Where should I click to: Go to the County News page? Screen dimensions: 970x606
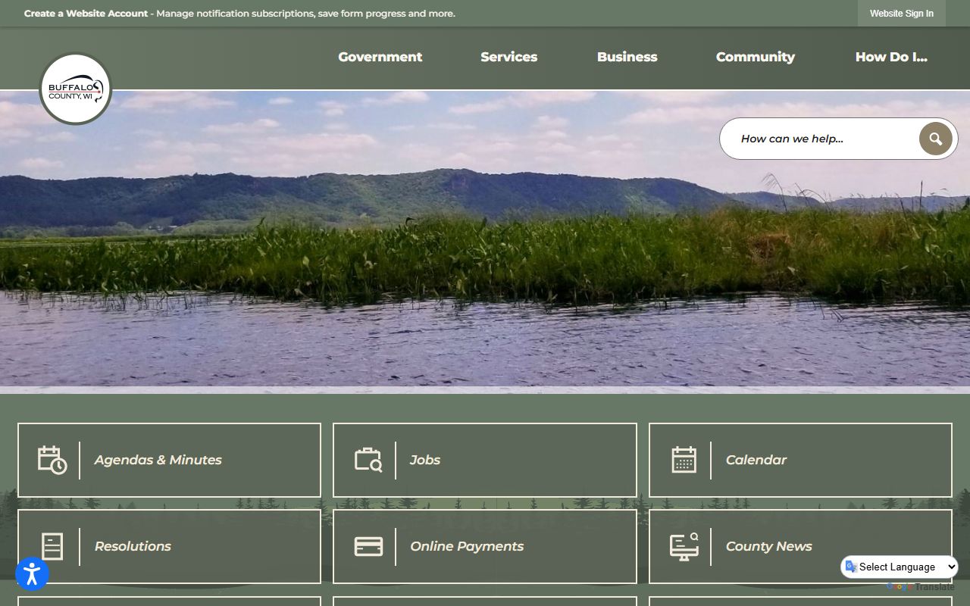(768, 546)
